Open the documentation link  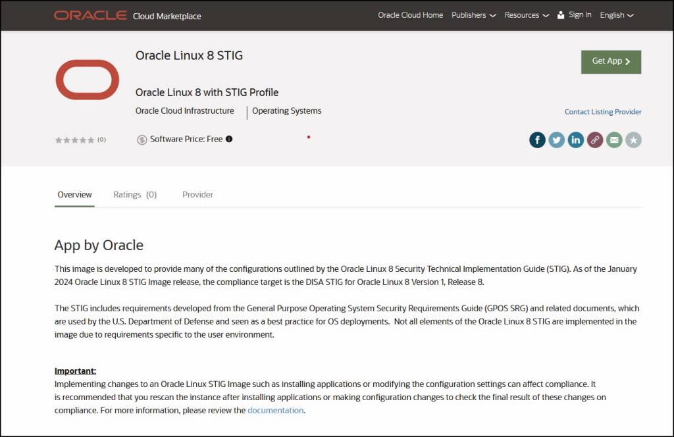pos(276,410)
